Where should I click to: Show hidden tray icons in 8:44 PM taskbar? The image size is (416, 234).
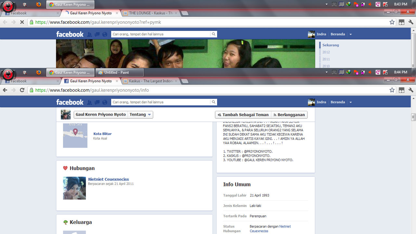327,72
